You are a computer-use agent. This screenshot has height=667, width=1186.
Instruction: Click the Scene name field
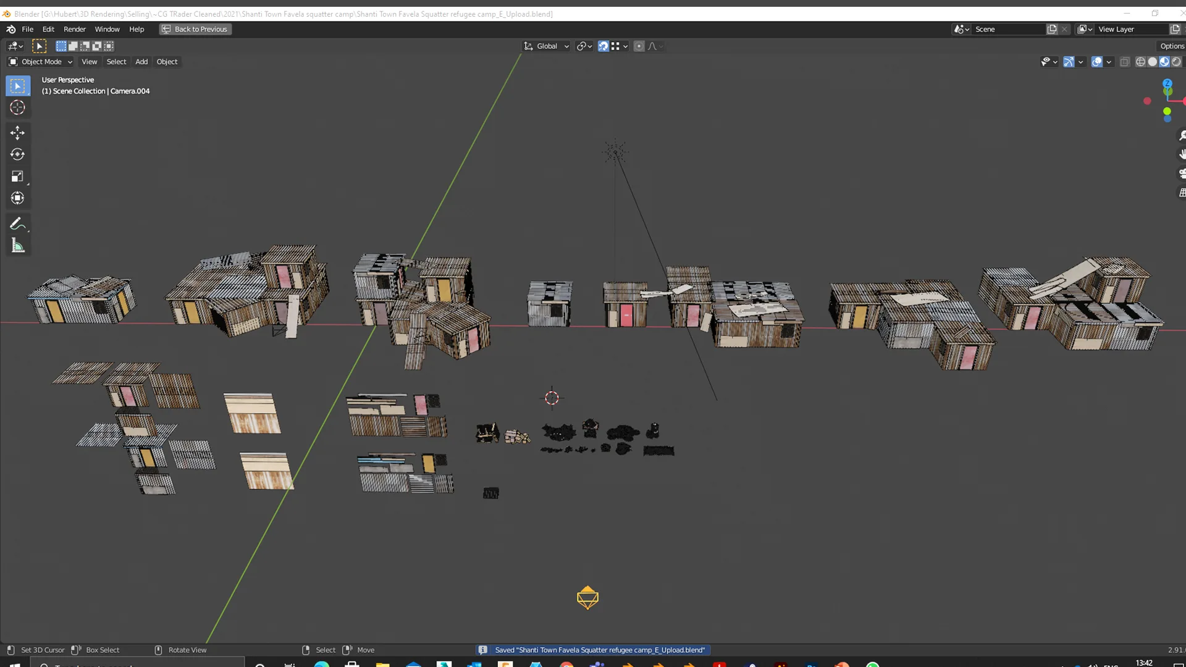tap(1009, 29)
